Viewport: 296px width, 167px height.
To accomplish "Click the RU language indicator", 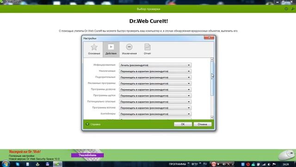I will (205, 164).
